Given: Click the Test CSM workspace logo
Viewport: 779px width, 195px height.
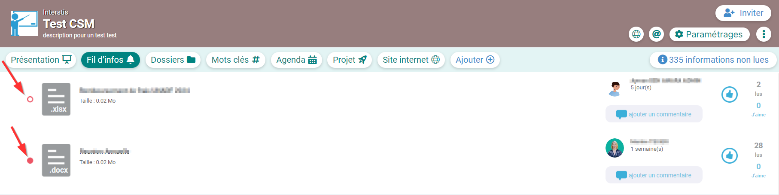Looking at the screenshot, I should (x=24, y=23).
